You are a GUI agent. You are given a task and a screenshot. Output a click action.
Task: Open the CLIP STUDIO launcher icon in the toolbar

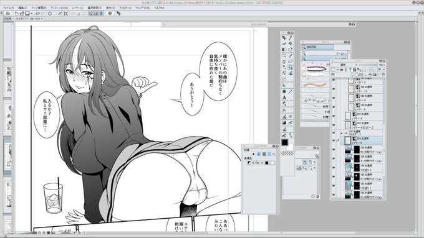click(7, 13)
